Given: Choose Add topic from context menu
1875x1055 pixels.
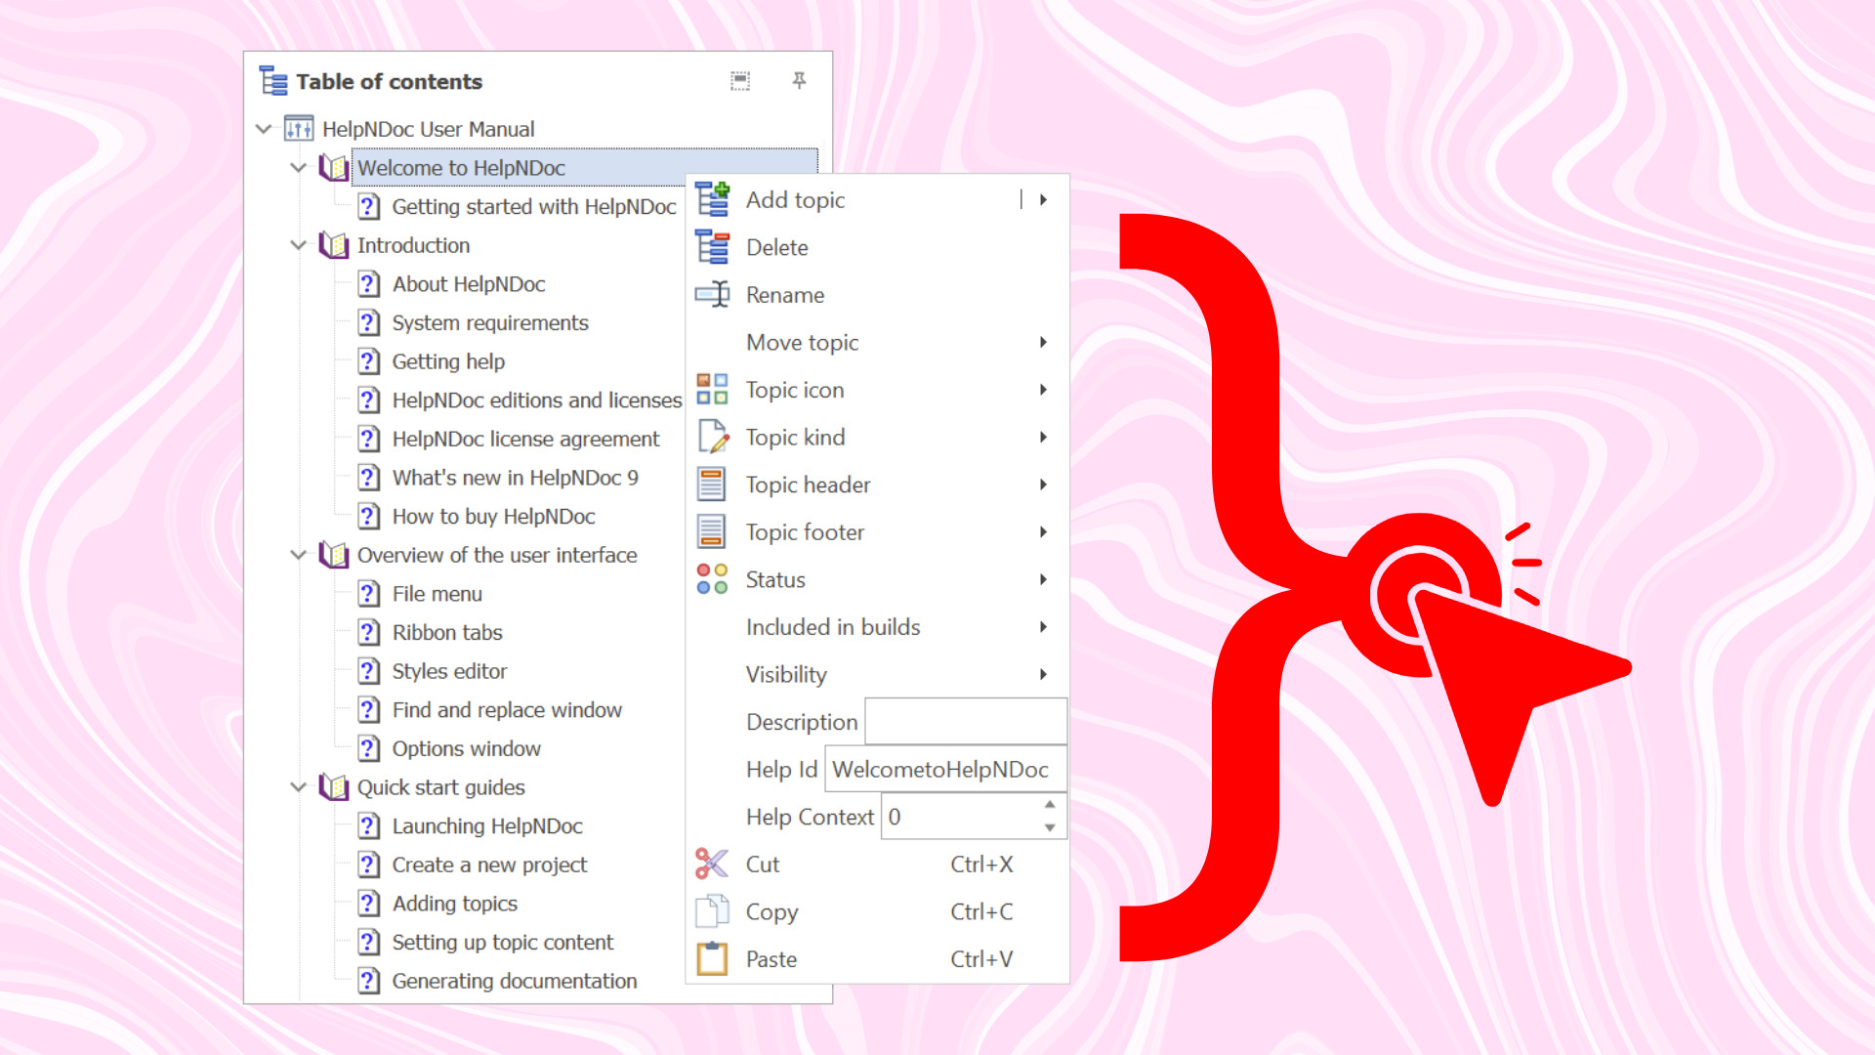Looking at the screenshot, I should pyautogui.click(x=877, y=199).
